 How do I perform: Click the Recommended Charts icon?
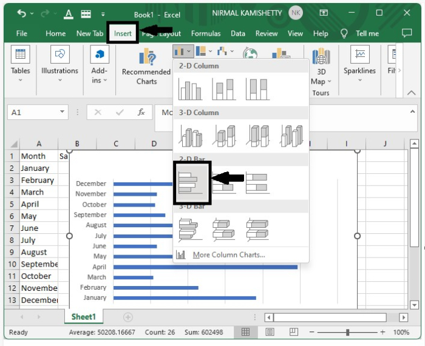pos(146,57)
